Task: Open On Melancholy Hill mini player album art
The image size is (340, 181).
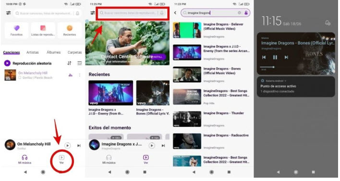Action: [x=10, y=145]
